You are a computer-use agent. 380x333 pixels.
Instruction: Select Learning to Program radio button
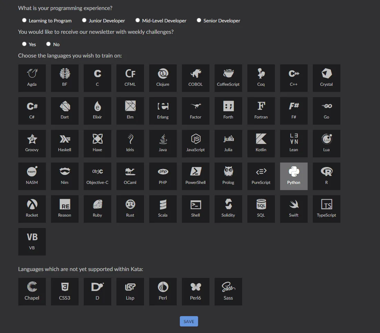24,20
